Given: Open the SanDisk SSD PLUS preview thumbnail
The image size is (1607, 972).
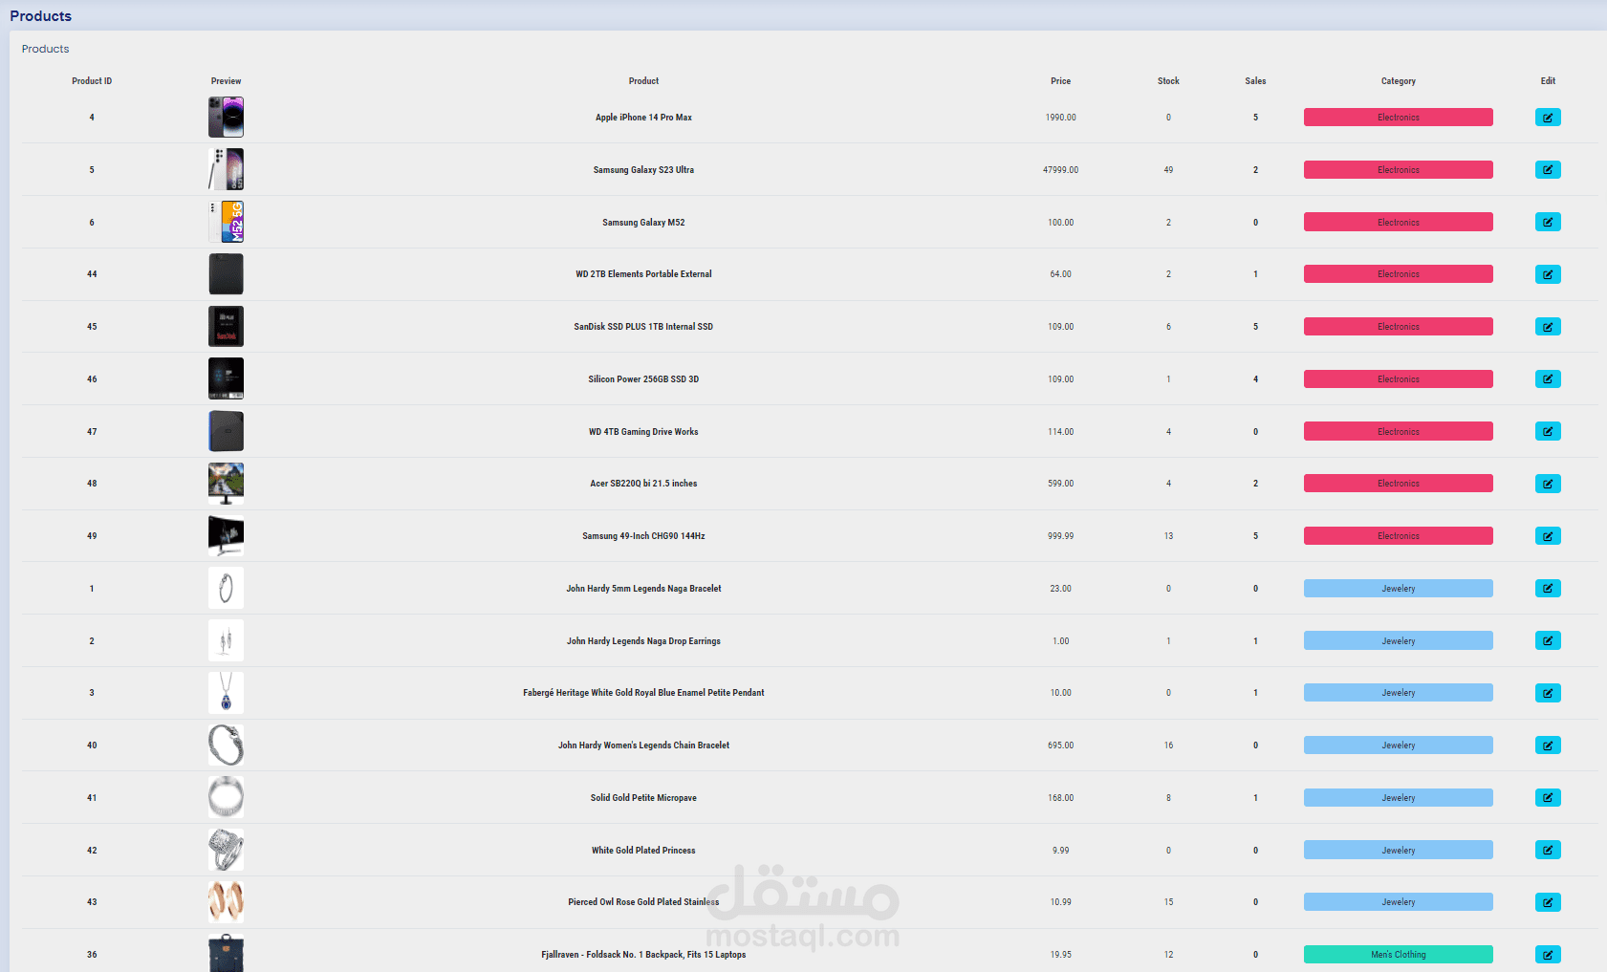Looking at the screenshot, I should (x=226, y=327).
